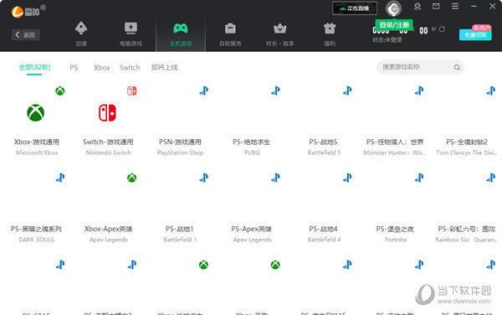Open the mail message icon in title bar
502x315 pixels.
436,6
